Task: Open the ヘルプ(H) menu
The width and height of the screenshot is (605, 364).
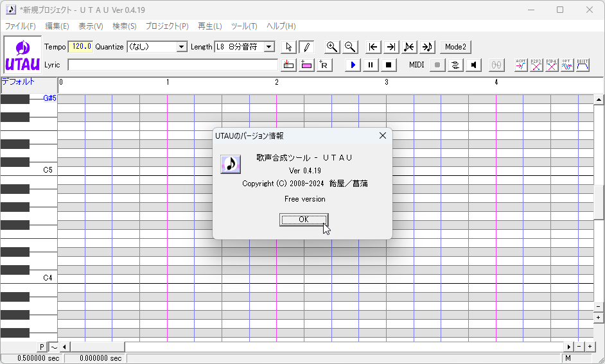Action: point(281,26)
